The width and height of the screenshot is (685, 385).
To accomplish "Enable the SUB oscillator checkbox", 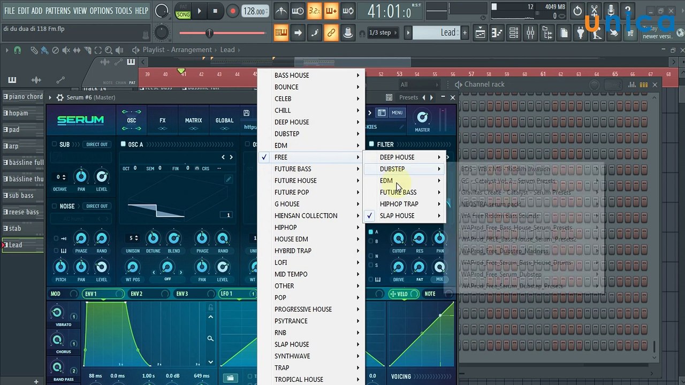I will 54,144.
